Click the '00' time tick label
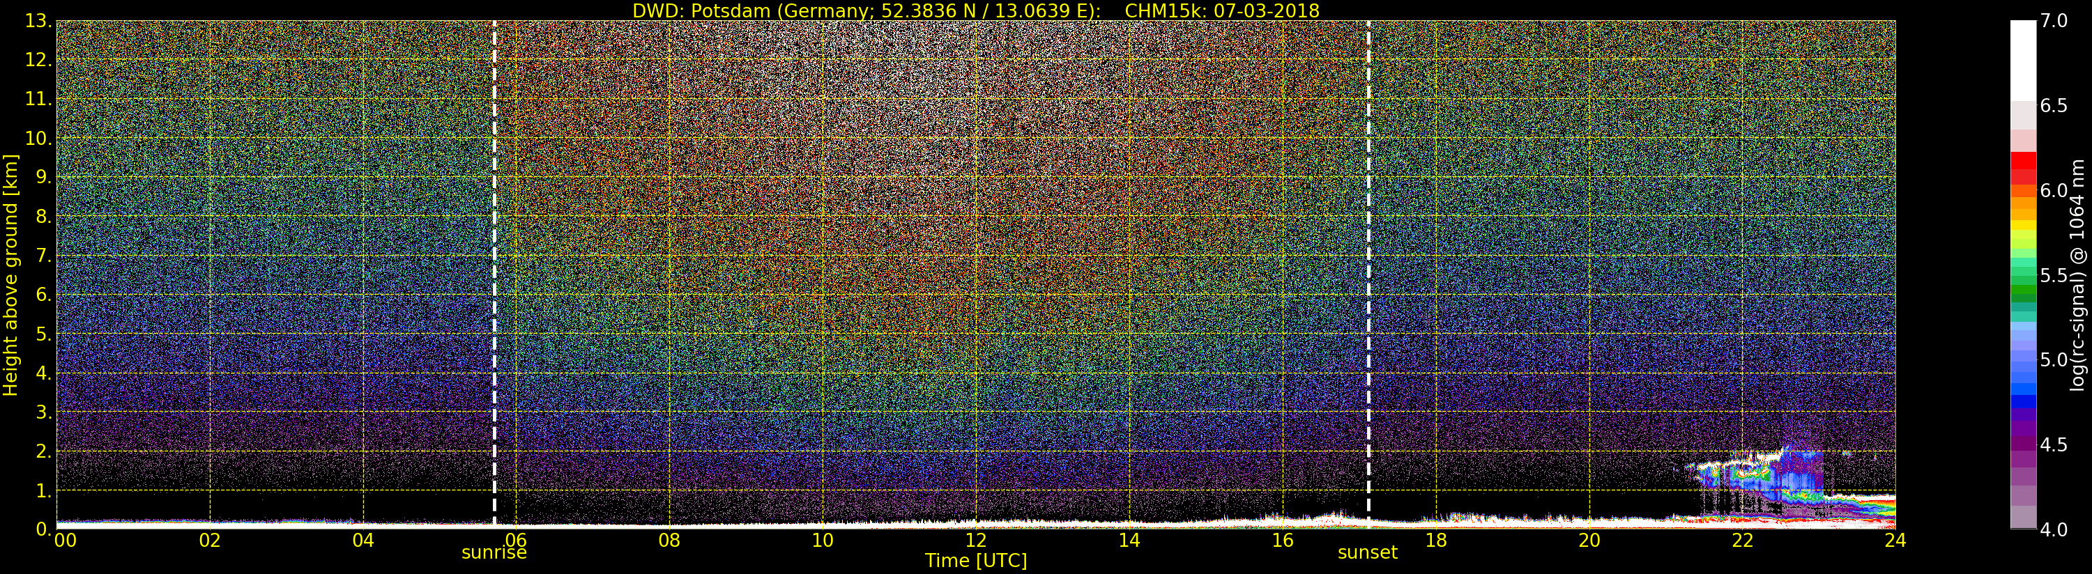Screen dimensions: 2092x574 (65, 540)
